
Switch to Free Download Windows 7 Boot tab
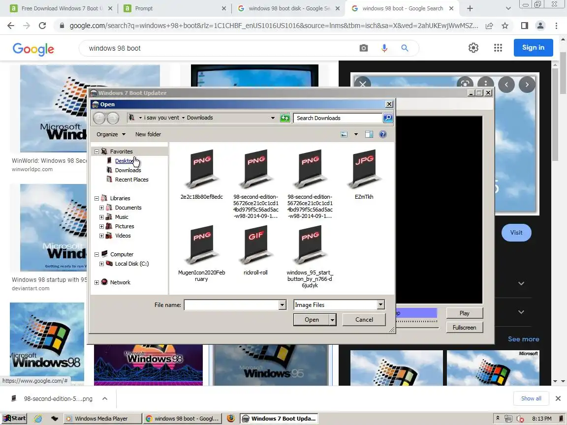pyautogui.click(x=62, y=8)
